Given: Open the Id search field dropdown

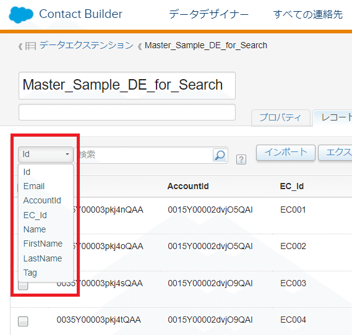Looking at the screenshot, I should (x=46, y=155).
